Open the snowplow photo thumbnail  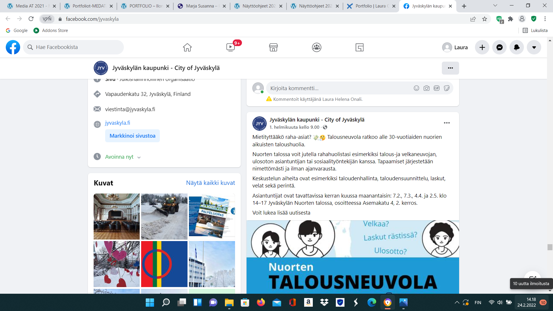click(164, 217)
